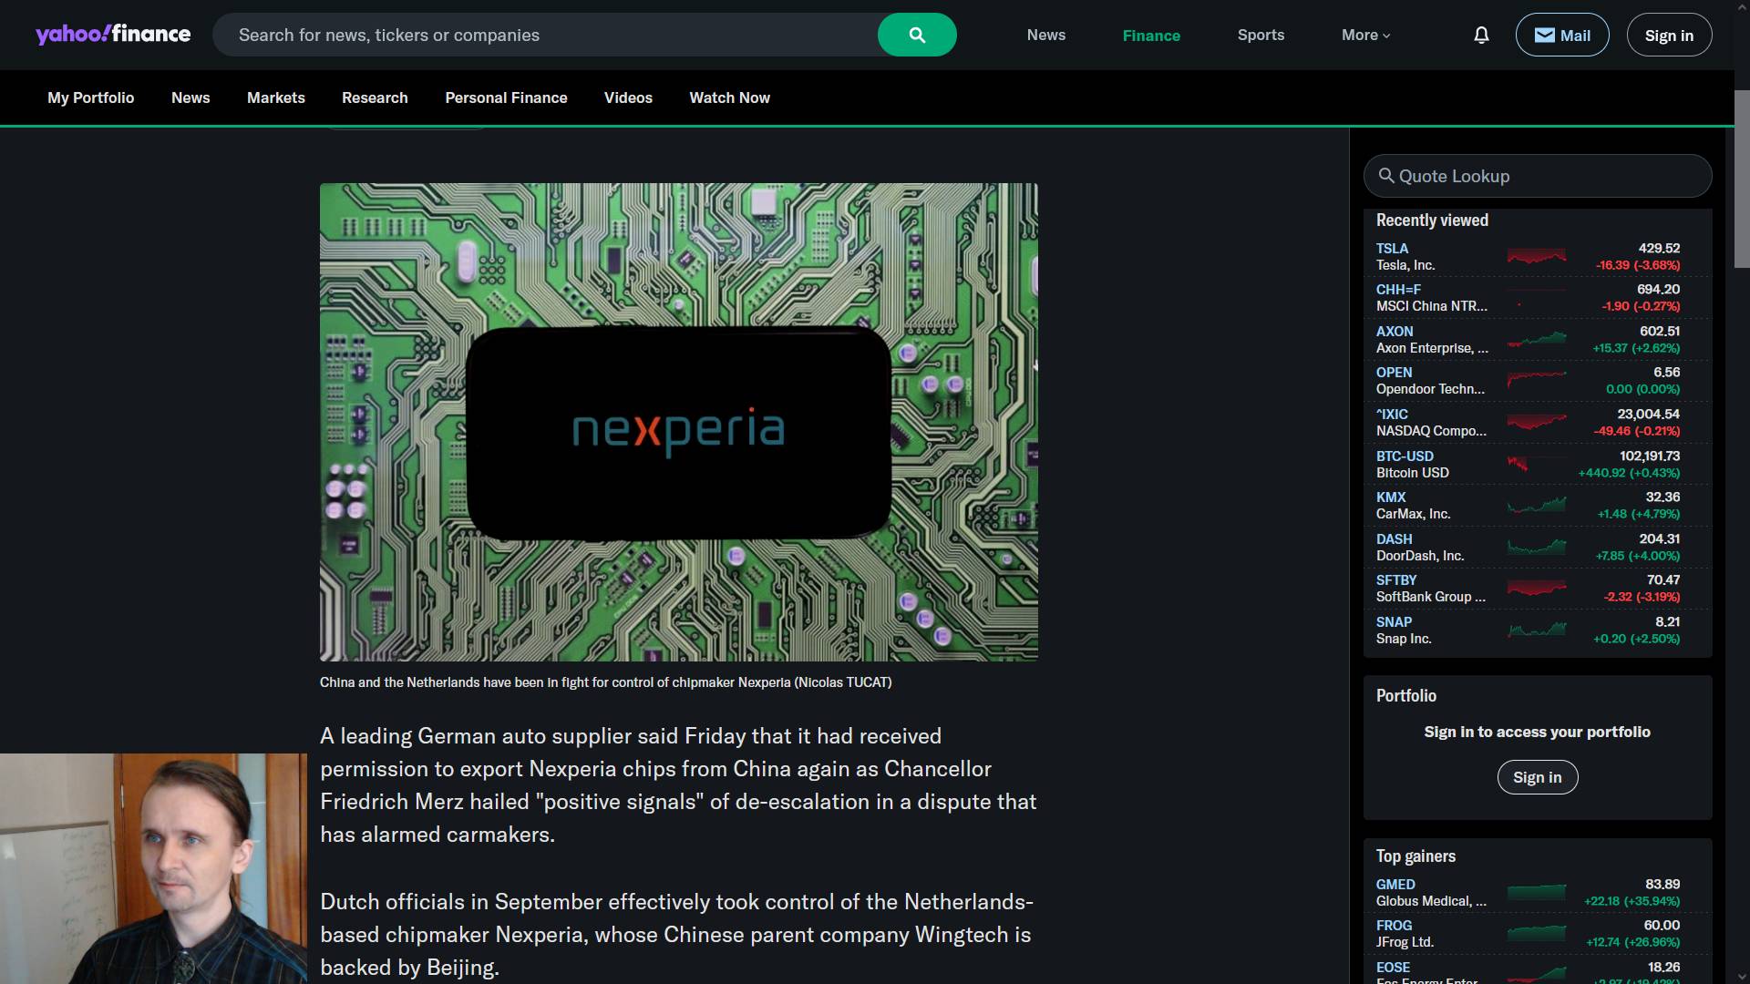Viewport: 1750px width, 984px height.
Task: Open the SFTBY SoftBank Group quote
Action: (x=1395, y=579)
